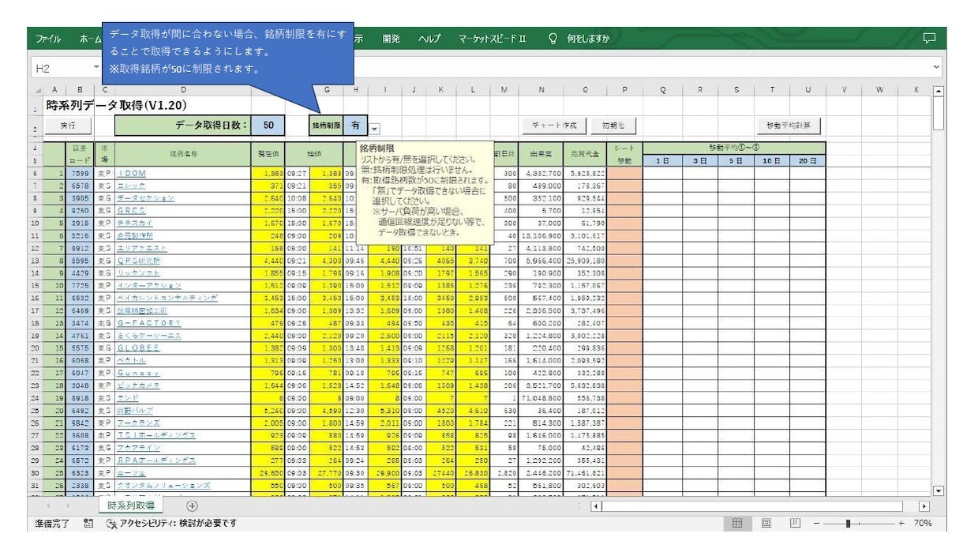Switch to the 開発 ribbon tab
Screen dimensions: 963x556
coord(392,39)
